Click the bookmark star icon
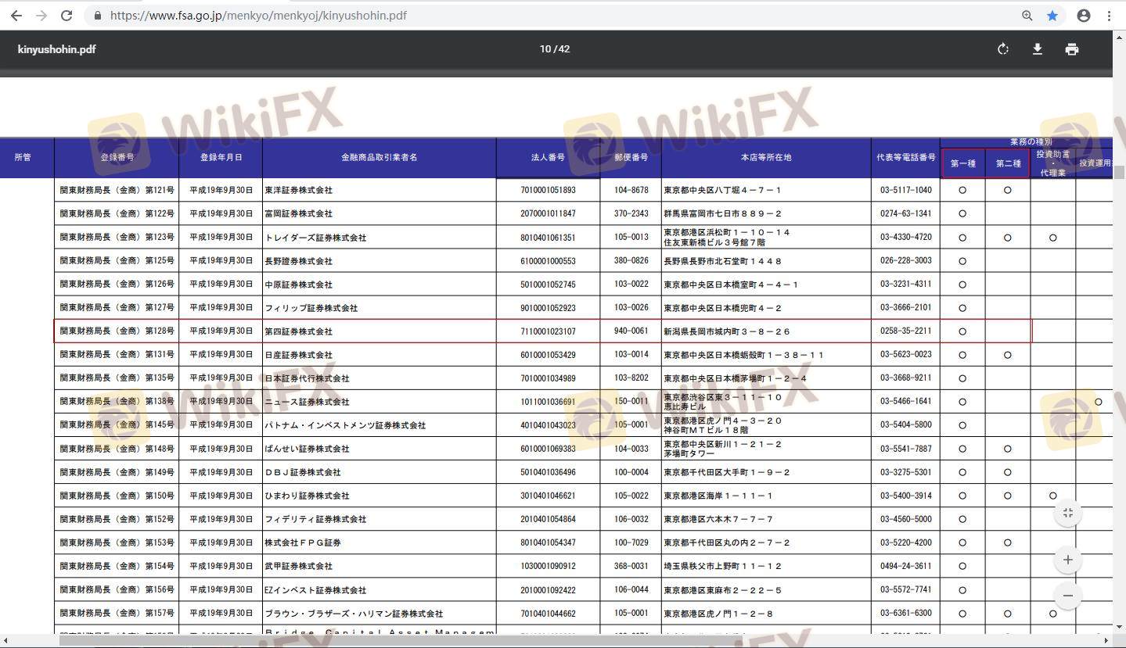The image size is (1126, 648). (1052, 16)
